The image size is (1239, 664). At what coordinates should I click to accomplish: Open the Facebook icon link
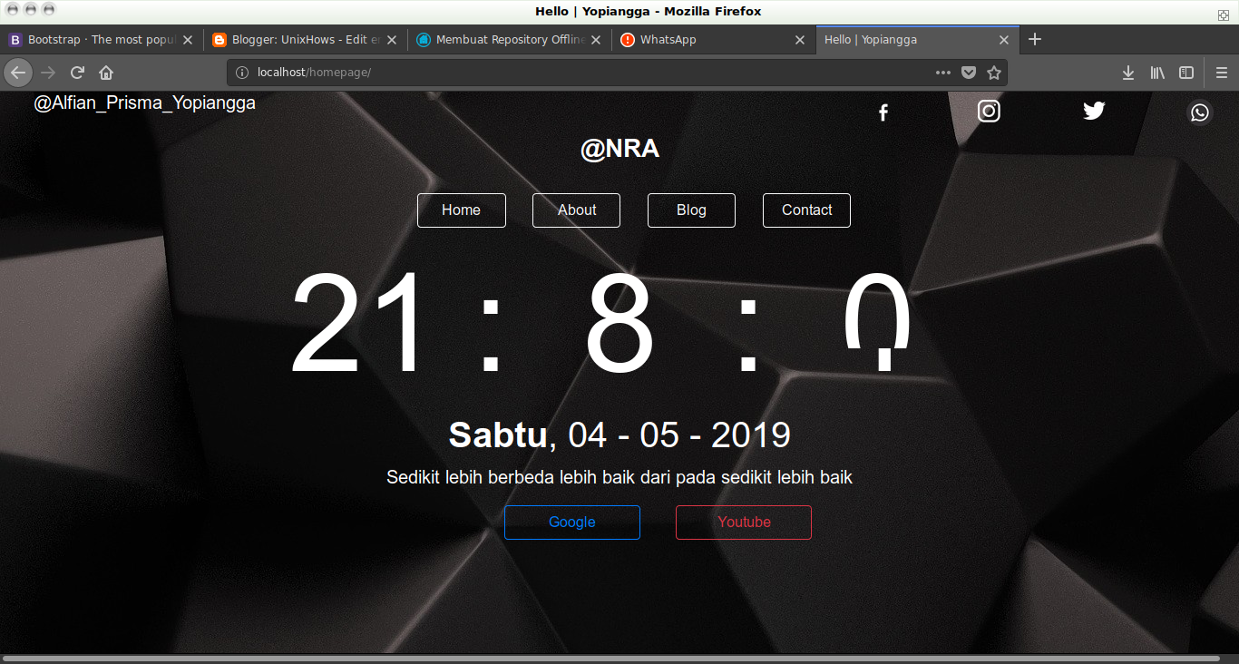click(x=883, y=112)
